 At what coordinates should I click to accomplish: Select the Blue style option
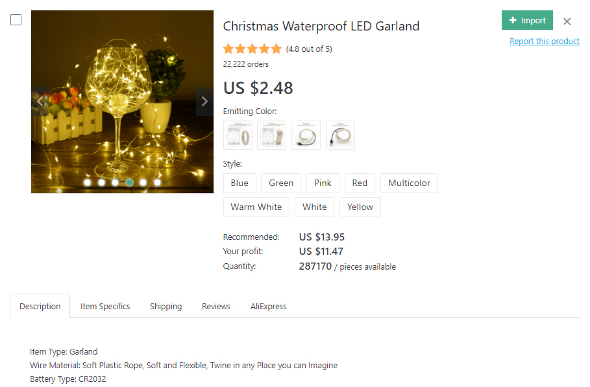(x=240, y=183)
